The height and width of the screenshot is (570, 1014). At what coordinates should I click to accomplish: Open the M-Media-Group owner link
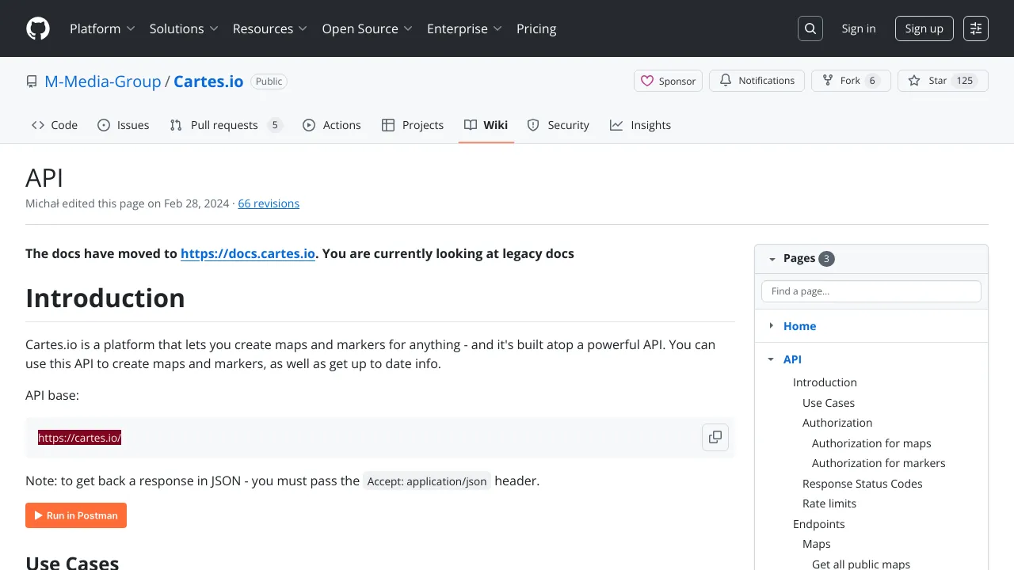103,82
